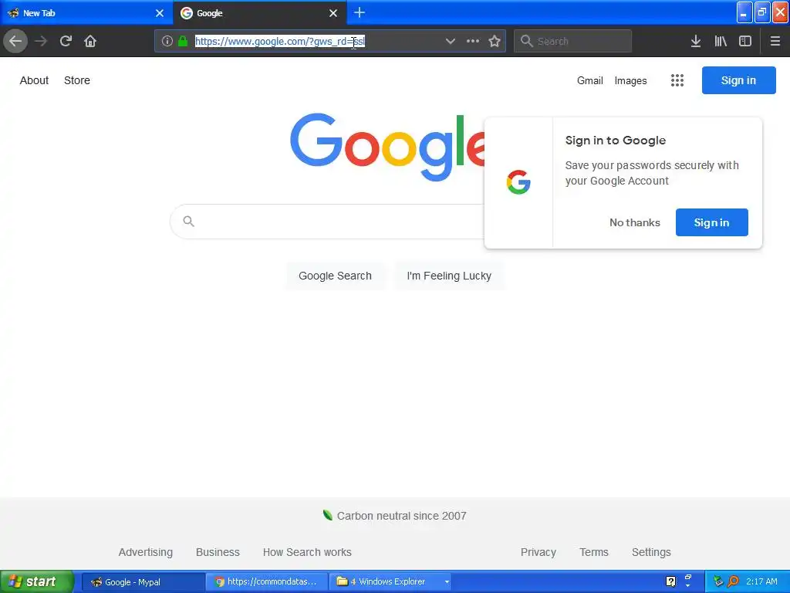Switch to the commondatas Chrome taskbar item

[x=267, y=582]
